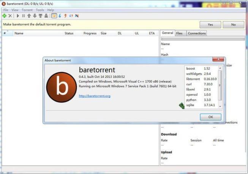248x174 pixels.
Task: Open the baretorrent.org link
Action: click(x=95, y=96)
